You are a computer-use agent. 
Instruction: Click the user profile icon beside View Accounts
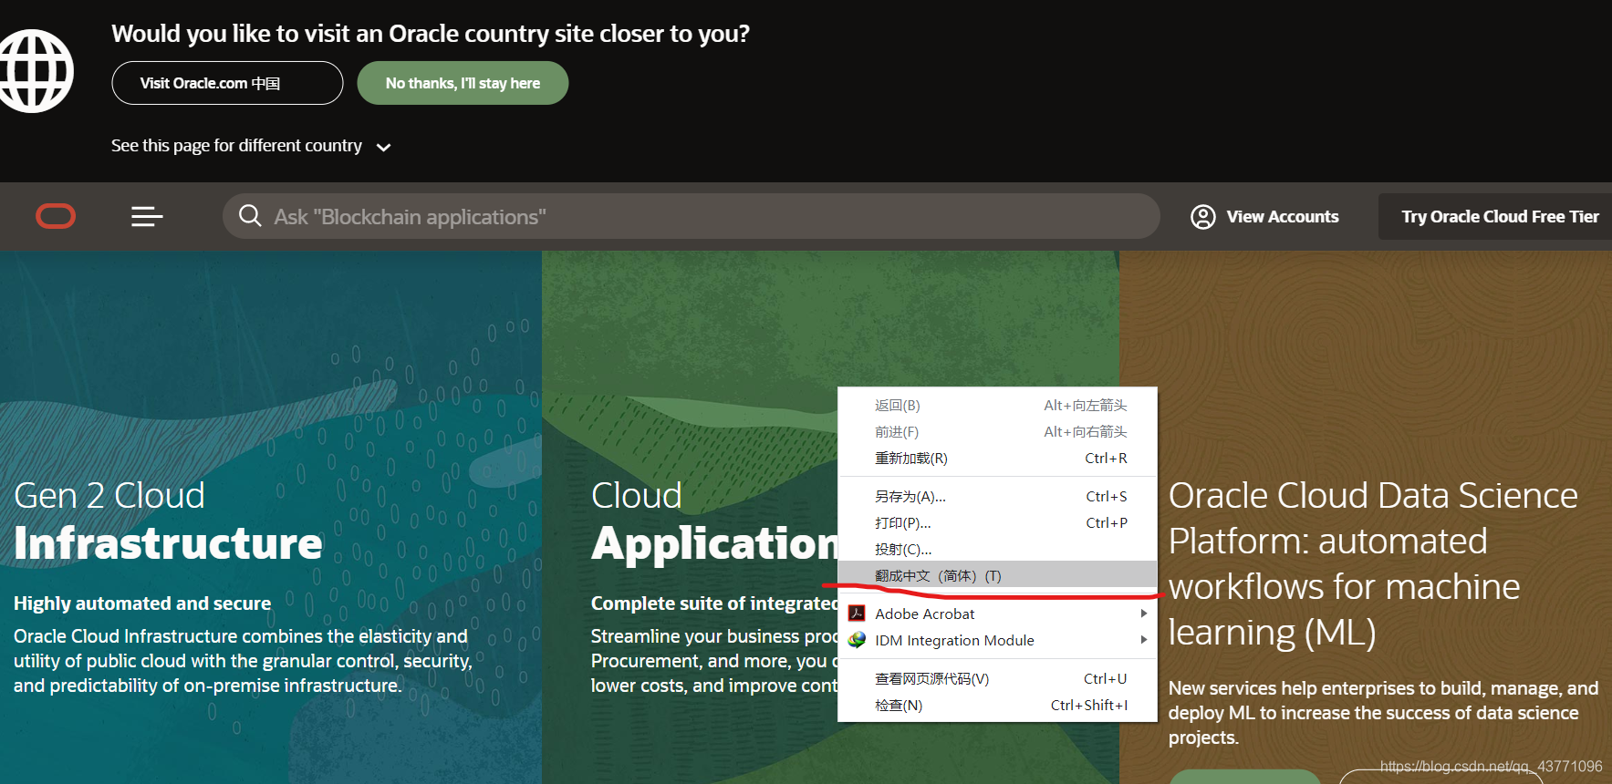pos(1203,217)
